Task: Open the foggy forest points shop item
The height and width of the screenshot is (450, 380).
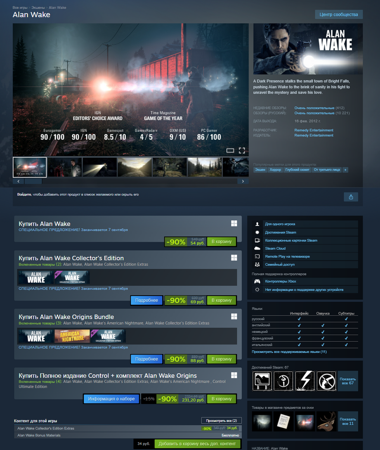Action: click(262, 421)
